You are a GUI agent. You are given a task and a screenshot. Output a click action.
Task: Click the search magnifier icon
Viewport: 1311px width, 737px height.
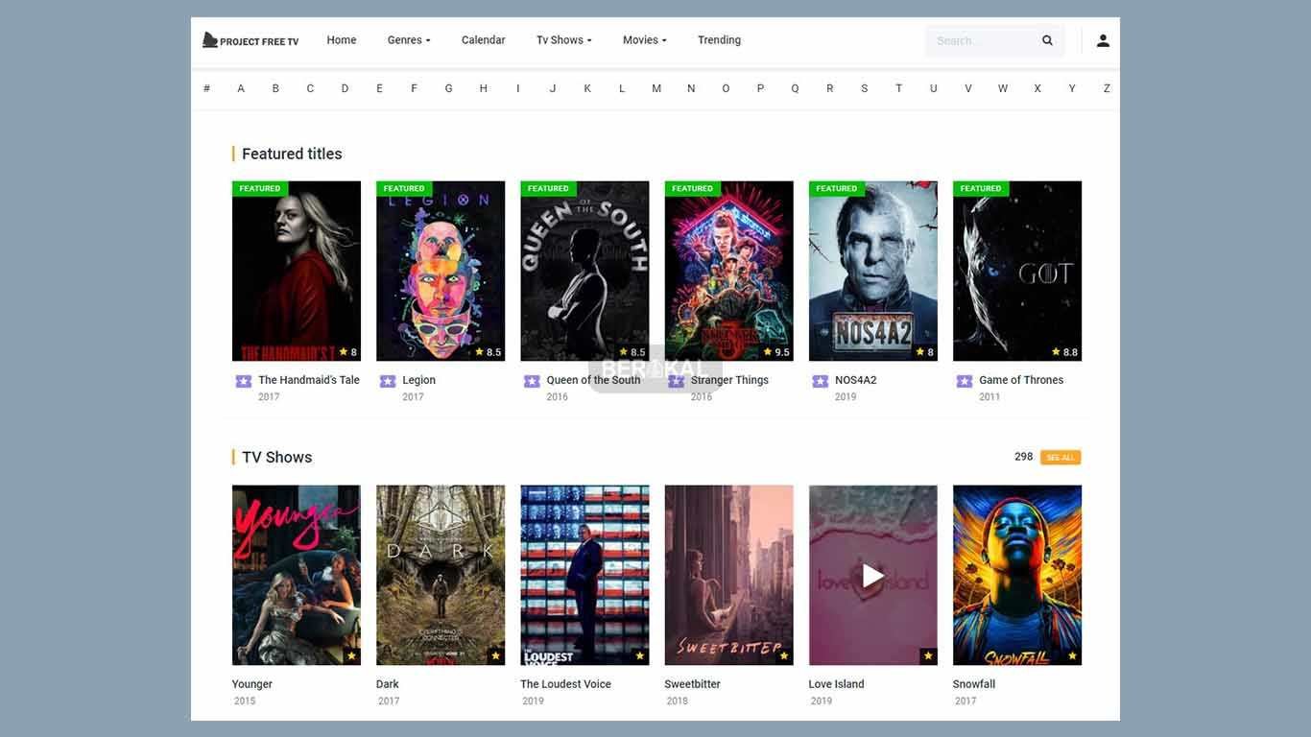tap(1047, 40)
